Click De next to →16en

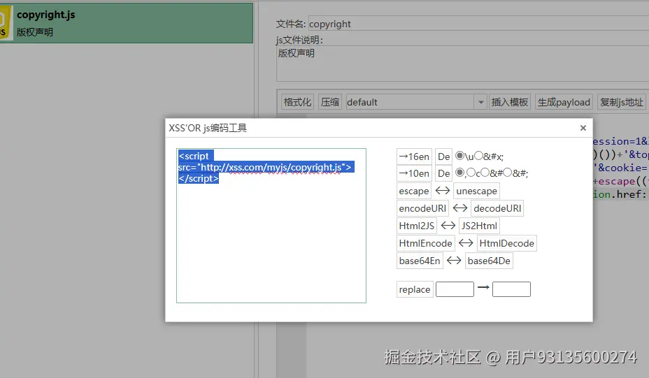(443, 157)
